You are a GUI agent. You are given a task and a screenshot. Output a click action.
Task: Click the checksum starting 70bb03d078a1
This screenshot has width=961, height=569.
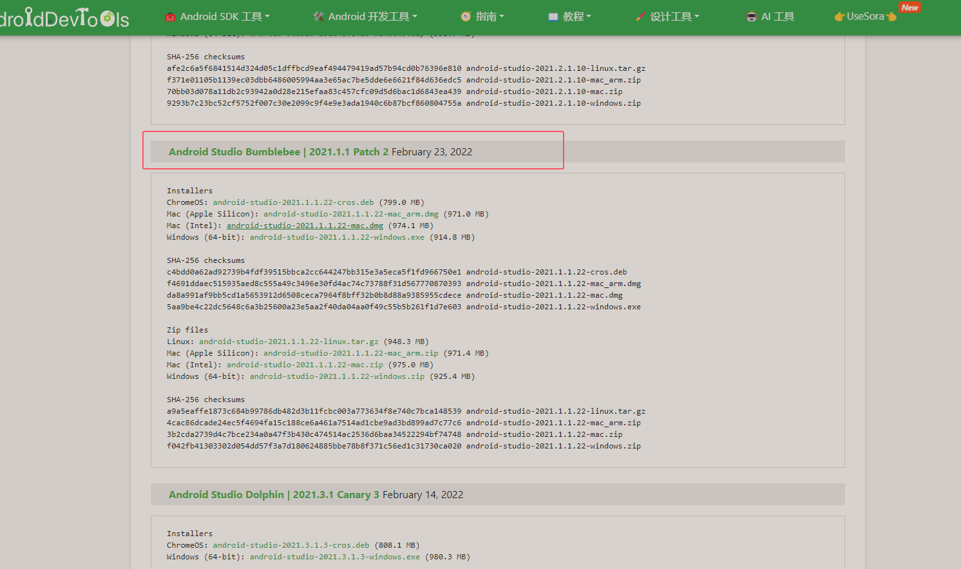pos(314,92)
